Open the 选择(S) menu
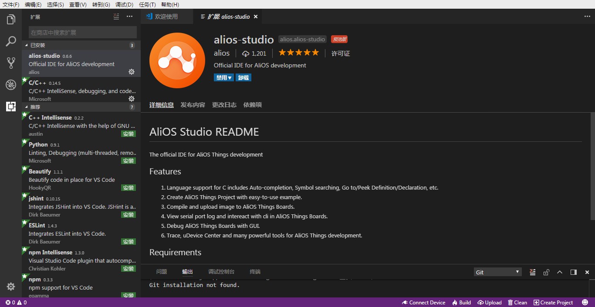The height and width of the screenshot is (307, 595). [x=55, y=4]
